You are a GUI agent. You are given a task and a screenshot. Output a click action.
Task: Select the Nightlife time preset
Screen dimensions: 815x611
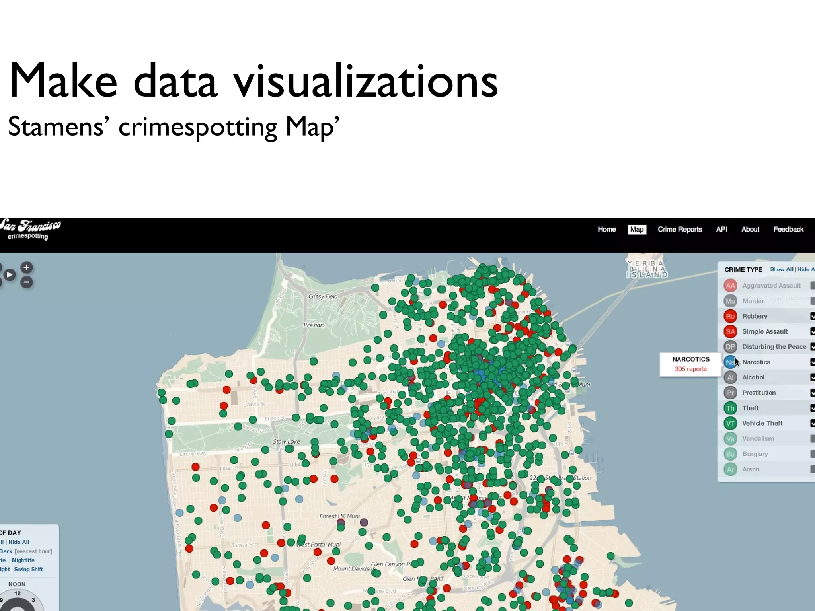(x=23, y=560)
